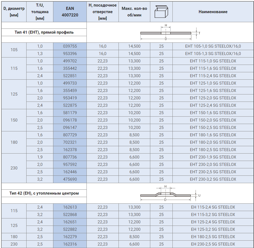Click the 'Макс. кол-во об/мин' header
The image size is (254, 248).
[x=134, y=12]
